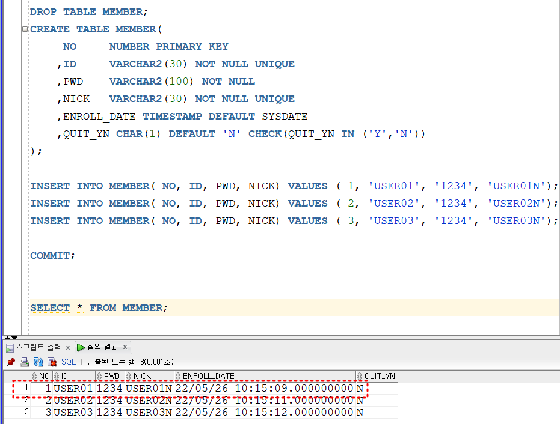Sort by the PWD column header
This screenshot has width=560, height=424.
click(x=110, y=376)
